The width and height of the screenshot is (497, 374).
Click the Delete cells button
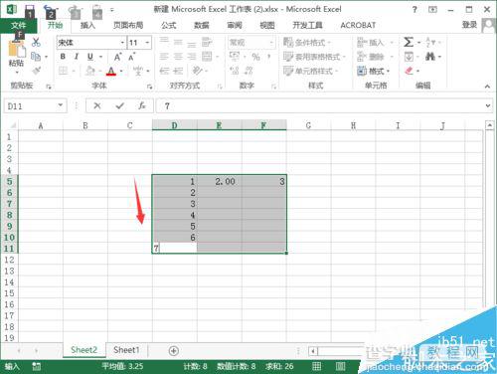pyautogui.click(x=375, y=57)
